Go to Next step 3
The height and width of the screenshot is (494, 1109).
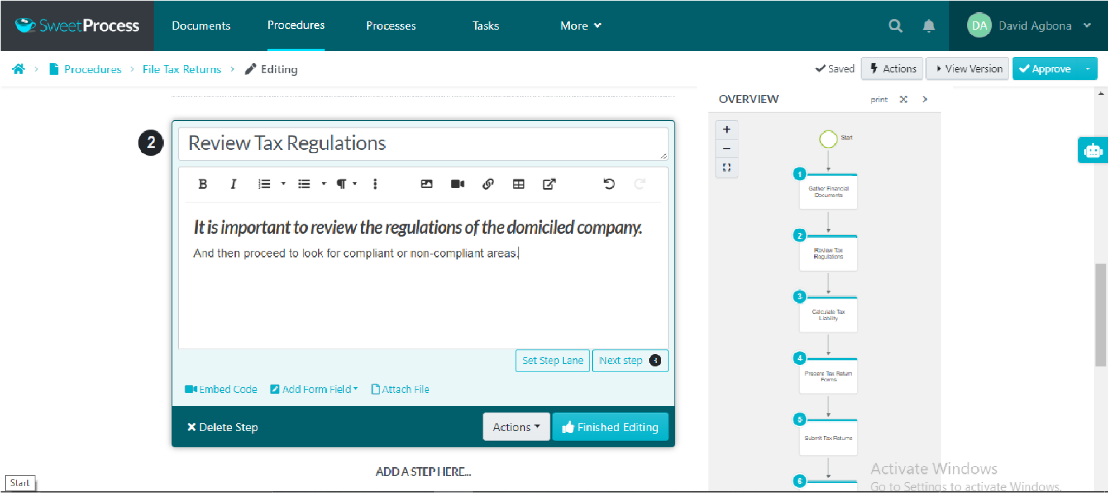630,361
